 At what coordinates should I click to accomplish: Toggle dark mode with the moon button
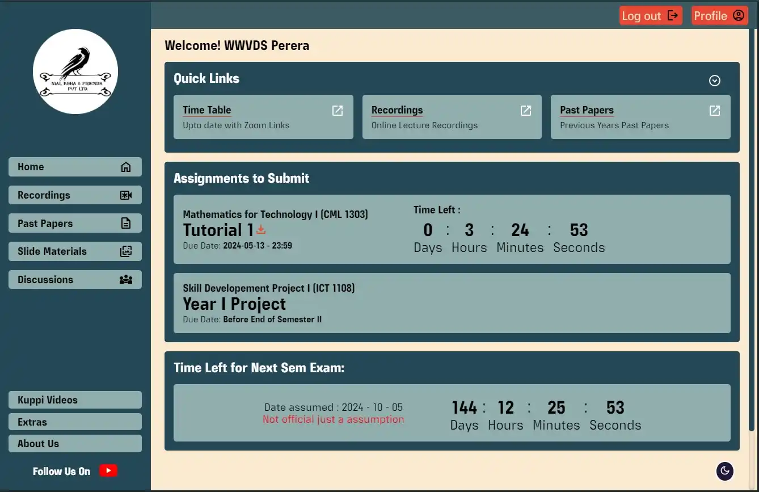tap(725, 470)
